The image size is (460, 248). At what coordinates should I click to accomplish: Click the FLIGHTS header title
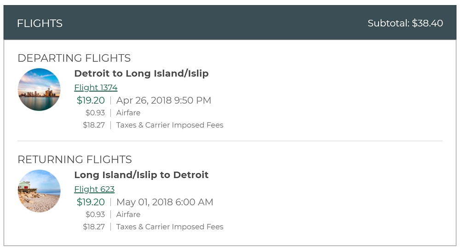click(40, 23)
